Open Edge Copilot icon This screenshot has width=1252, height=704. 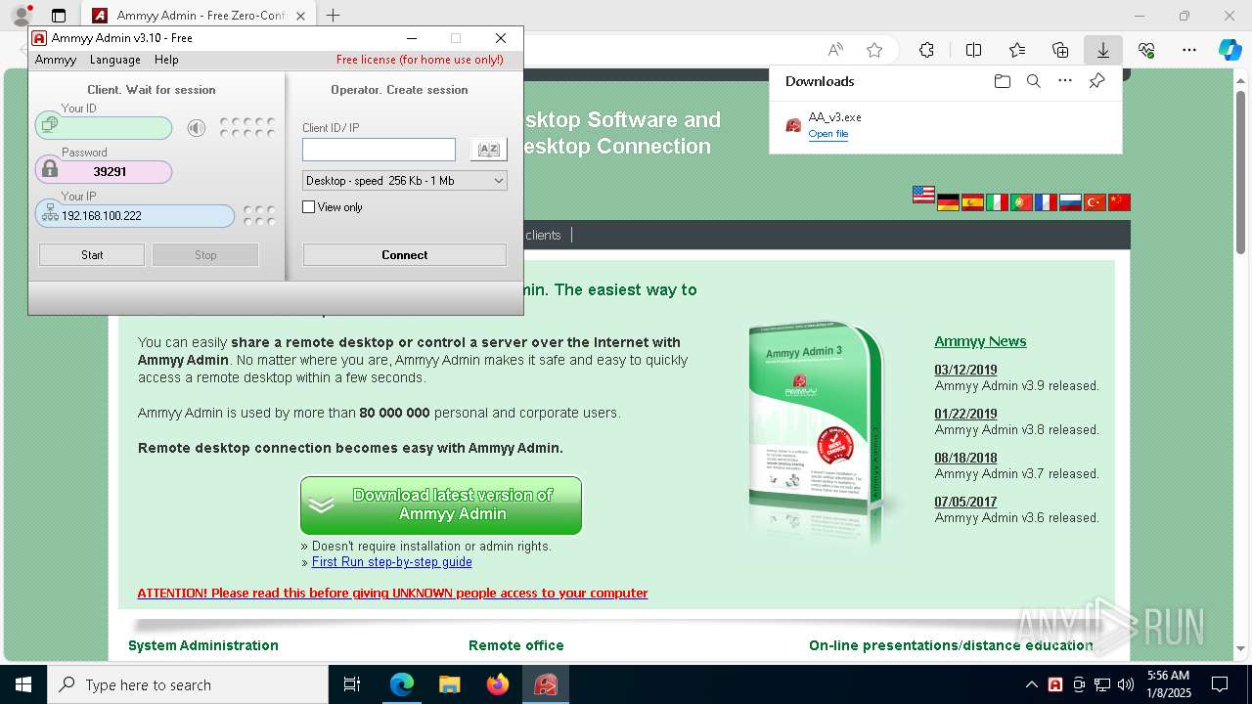[x=1230, y=50]
